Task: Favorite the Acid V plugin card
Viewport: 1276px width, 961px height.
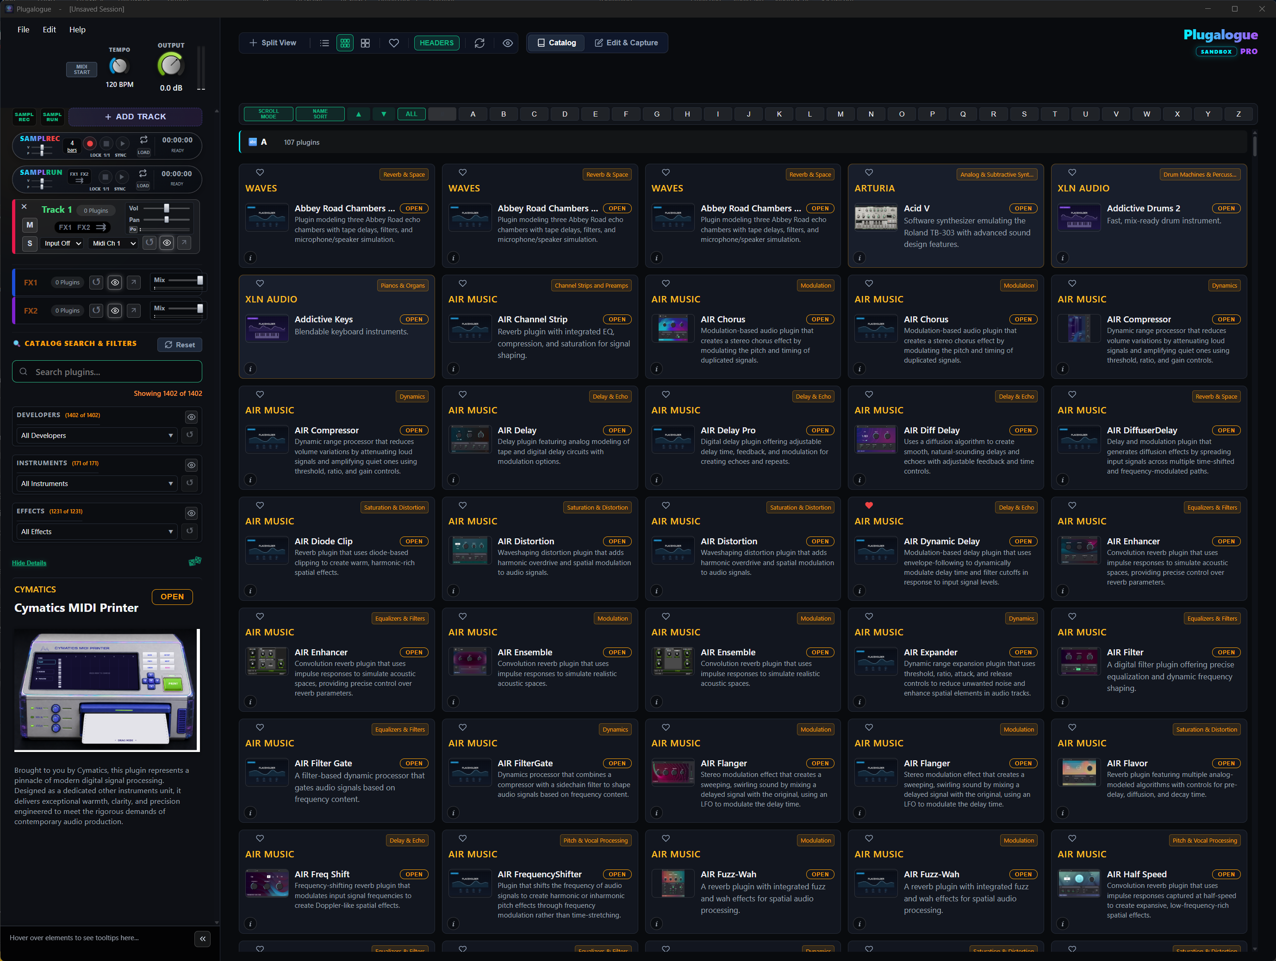Action: (x=869, y=172)
